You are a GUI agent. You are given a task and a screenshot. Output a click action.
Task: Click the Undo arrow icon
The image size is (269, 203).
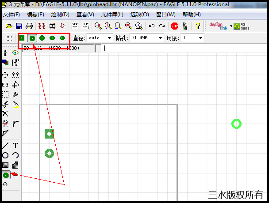(152, 26)
